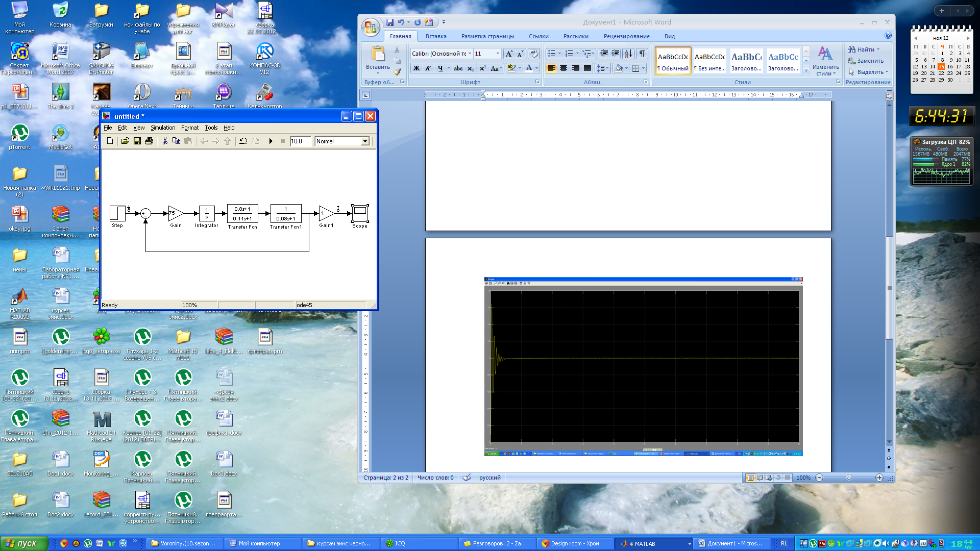Click the пуск Start button
Image resolution: width=980 pixels, height=551 pixels.
[x=24, y=543]
